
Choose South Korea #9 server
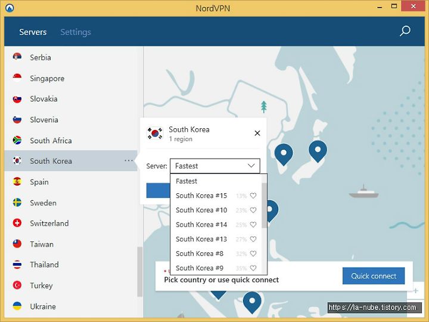(x=216, y=268)
